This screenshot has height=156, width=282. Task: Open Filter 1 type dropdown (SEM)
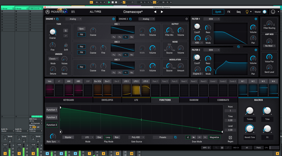(x=212, y=19)
